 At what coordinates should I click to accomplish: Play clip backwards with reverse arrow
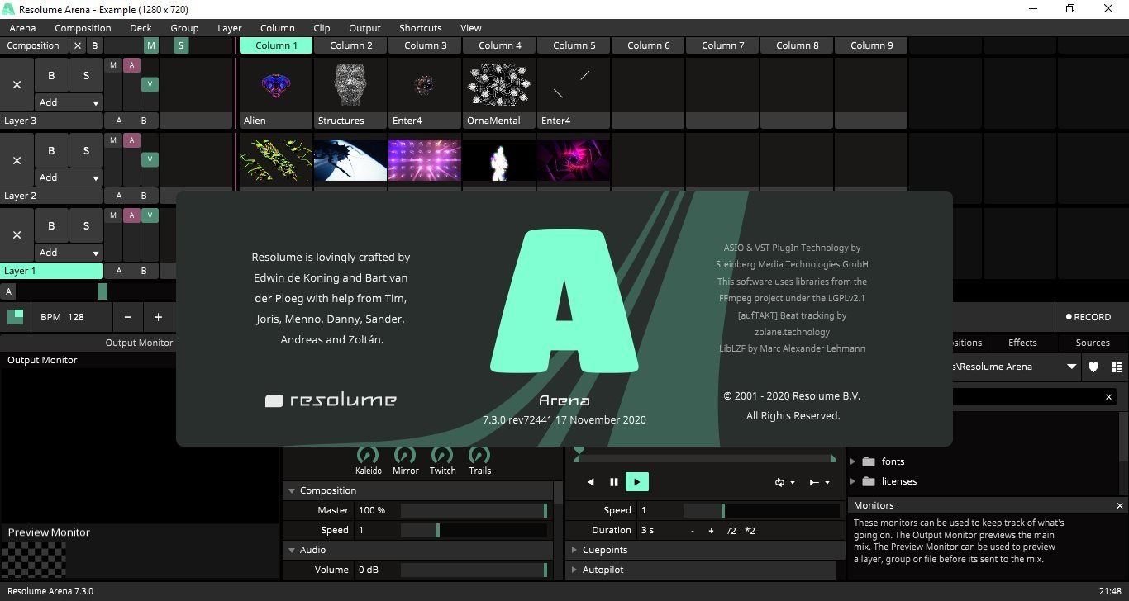click(x=591, y=482)
